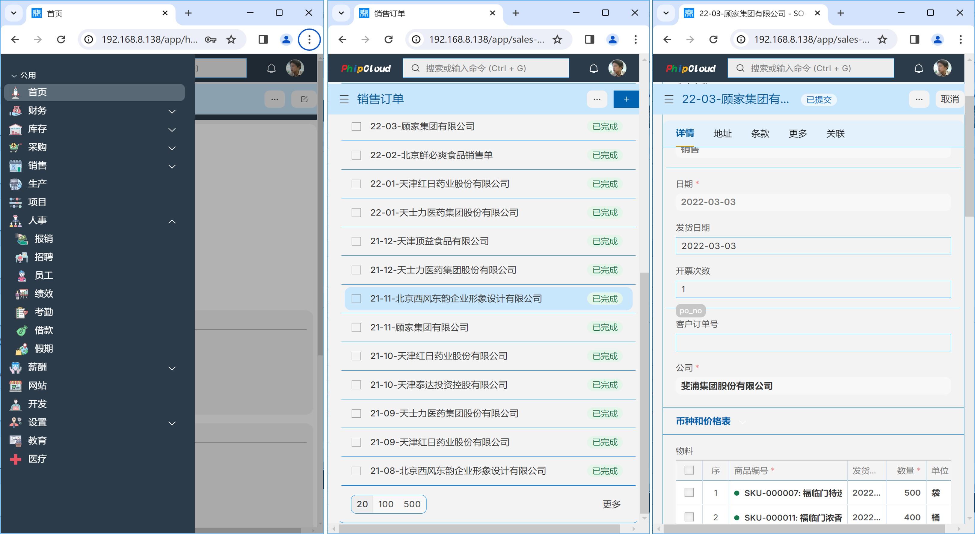Check the 21-08-北京西风东韵 row checkbox
The width and height of the screenshot is (975, 534).
click(356, 471)
